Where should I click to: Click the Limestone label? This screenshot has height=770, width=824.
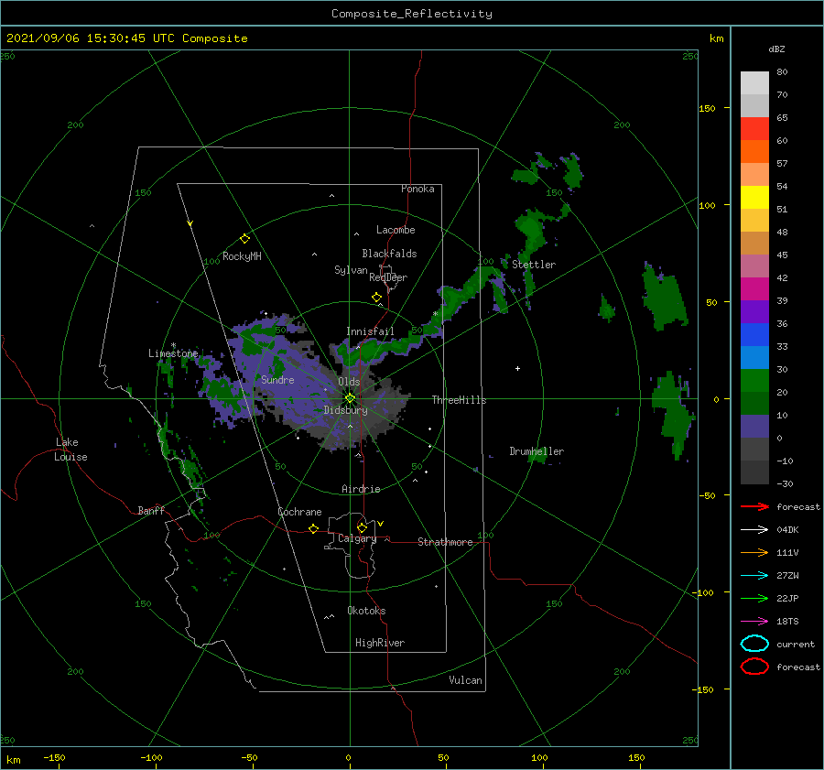173,353
